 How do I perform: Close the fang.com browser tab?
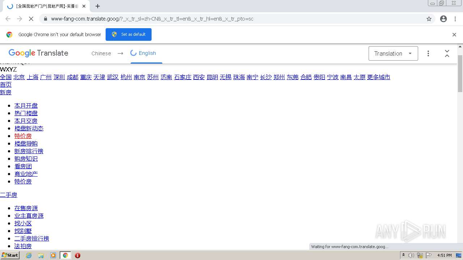click(x=84, y=6)
